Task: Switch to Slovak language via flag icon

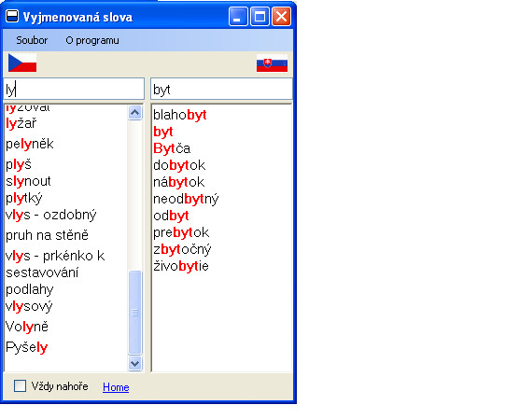Action: [x=272, y=63]
